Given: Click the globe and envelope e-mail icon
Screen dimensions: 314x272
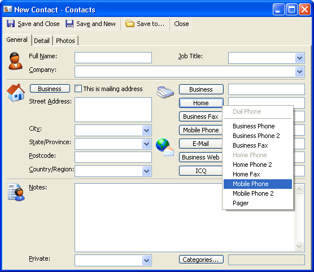Looking at the screenshot, I should pos(165,147).
